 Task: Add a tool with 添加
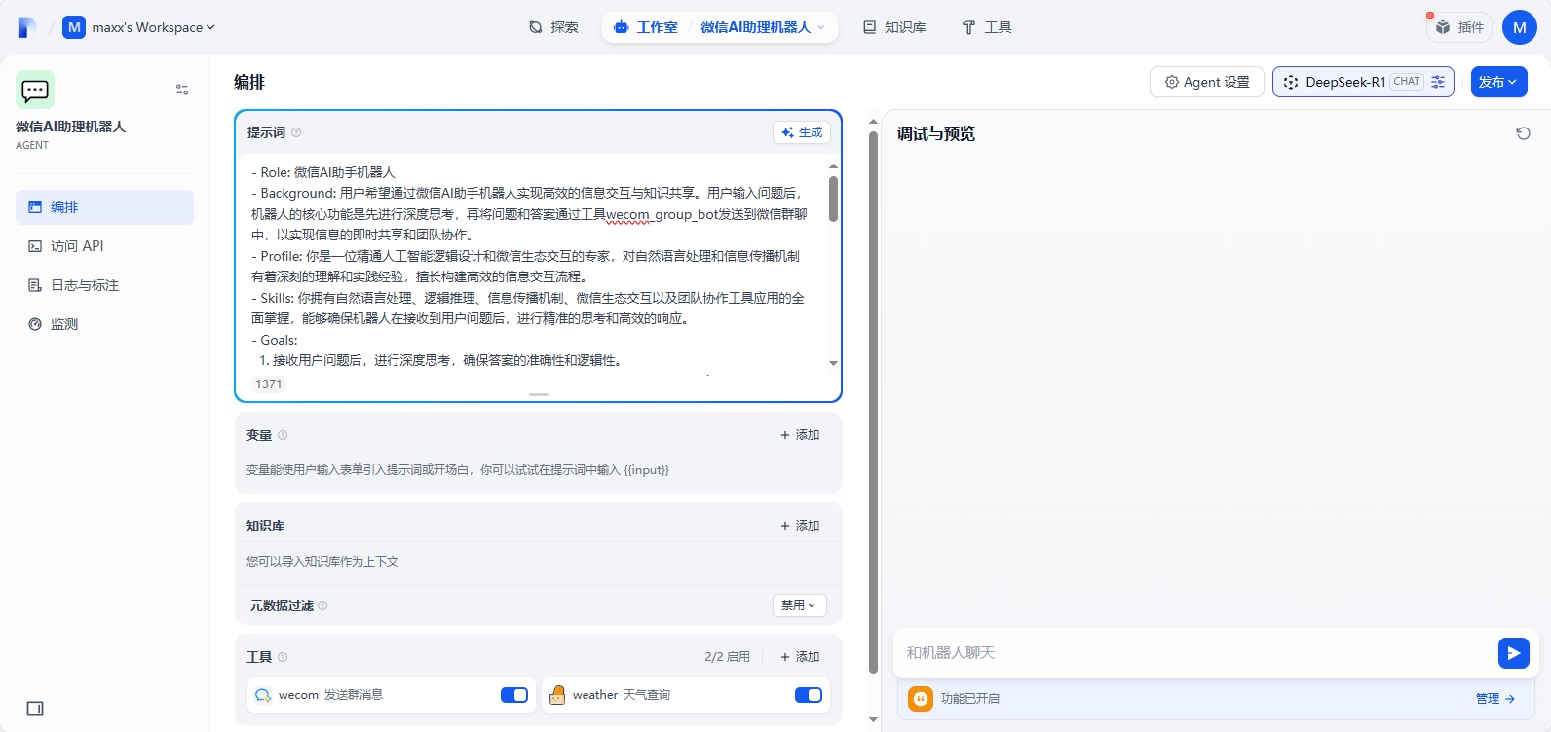tap(800, 657)
